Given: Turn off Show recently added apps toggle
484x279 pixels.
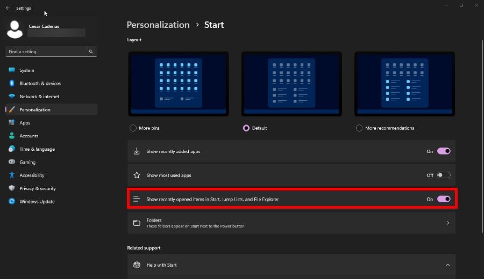Looking at the screenshot, I should pyautogui.click(x=444, y=151).
